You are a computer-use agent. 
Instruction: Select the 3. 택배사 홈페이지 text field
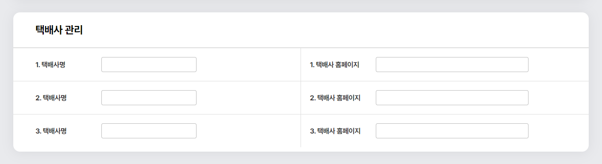pos(452,131)
